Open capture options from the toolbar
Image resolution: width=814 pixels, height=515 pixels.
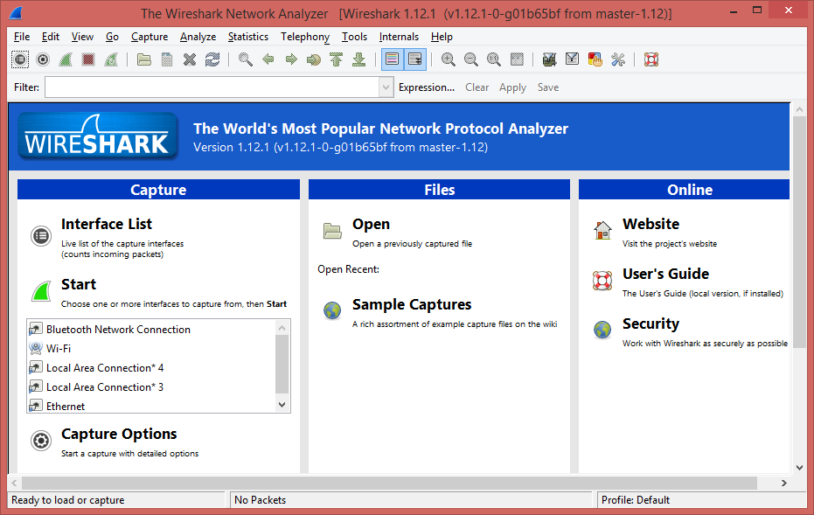click(43, 59)
